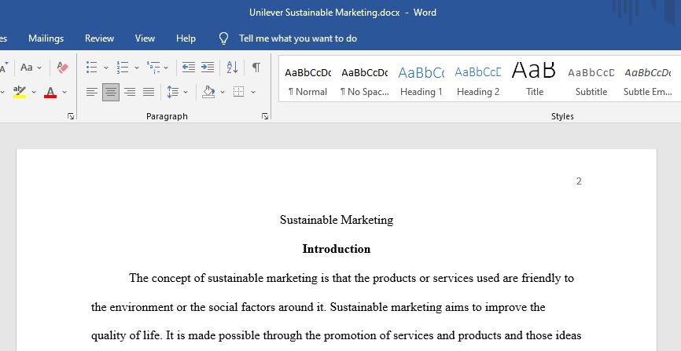The image size is (681, 351).
Task: Apply the Subtitle style
Action: click(x=591, y=79)
